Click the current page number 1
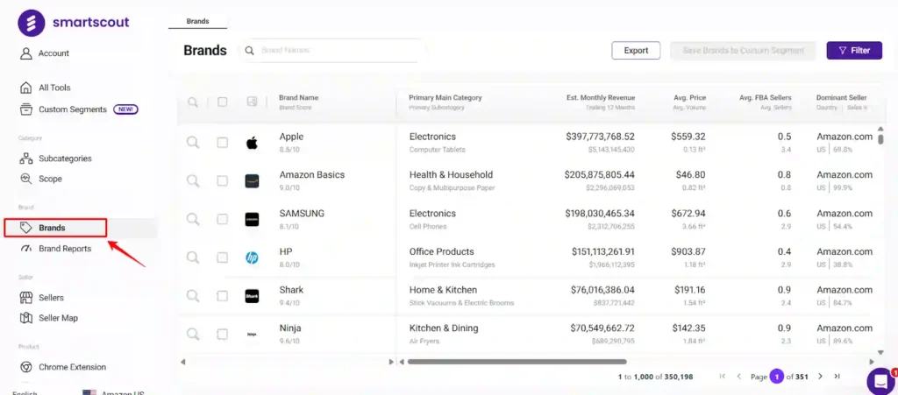This screenshot has width=898, height=395. [777, 377]
